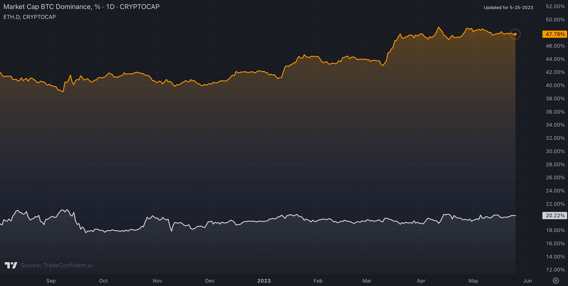Screen dimensions: 568x286
Task: Click the 1D timeframe indicator in the title
Action: (x=109, y=7)
